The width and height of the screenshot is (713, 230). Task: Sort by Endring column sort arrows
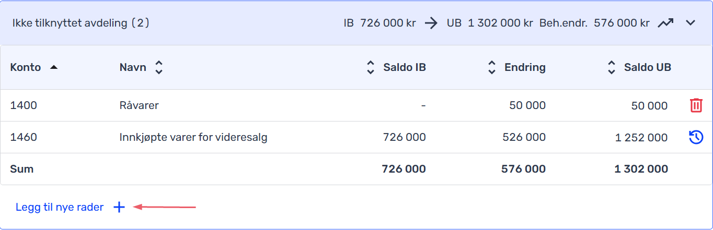[491, 67]
